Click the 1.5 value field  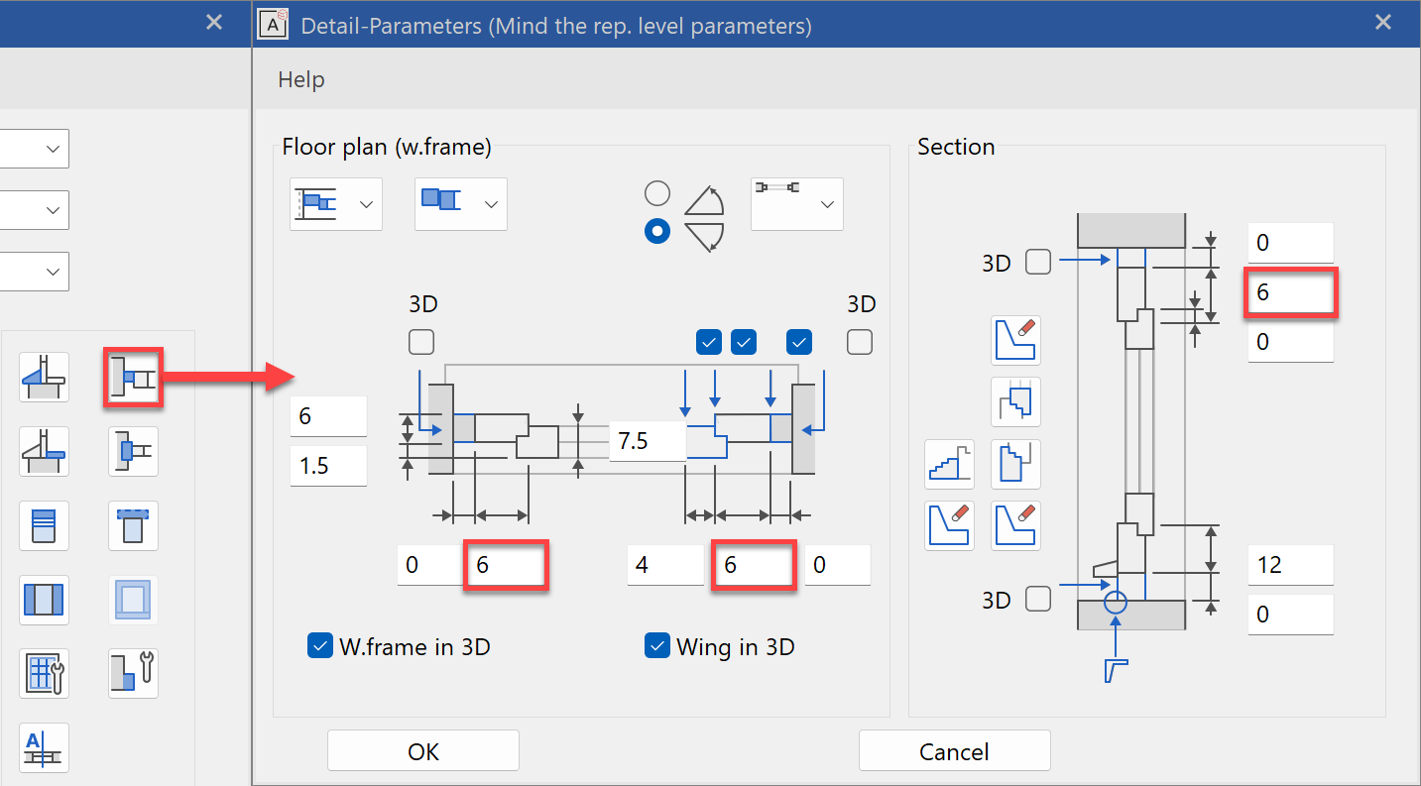point(328,466)
